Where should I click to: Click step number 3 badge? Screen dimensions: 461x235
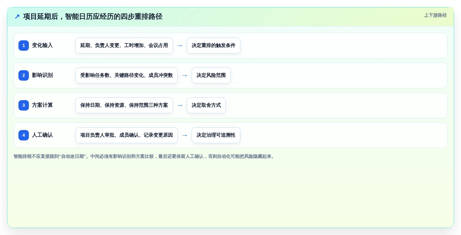point(24,105)
